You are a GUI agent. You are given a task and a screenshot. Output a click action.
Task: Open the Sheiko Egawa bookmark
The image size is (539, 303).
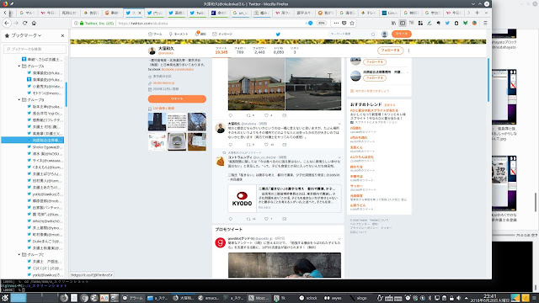pos(45,147)
